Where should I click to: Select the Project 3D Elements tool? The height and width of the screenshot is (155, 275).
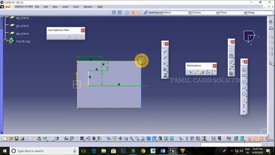click(x=165, y=76)
